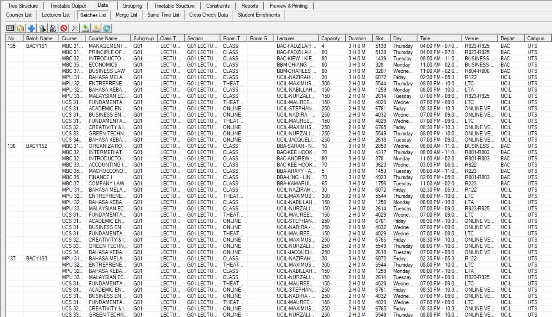The image size is (552, 317).
Task: Click the green down-arrow import icon
Action: coord(85,28)
